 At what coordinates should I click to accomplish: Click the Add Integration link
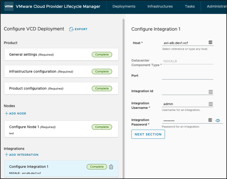(x=24, y=155)
